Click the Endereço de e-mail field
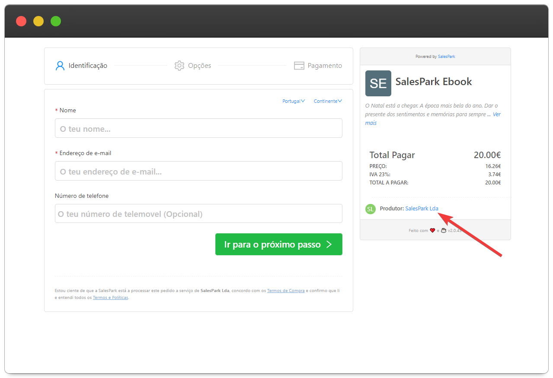 (198, 171)
